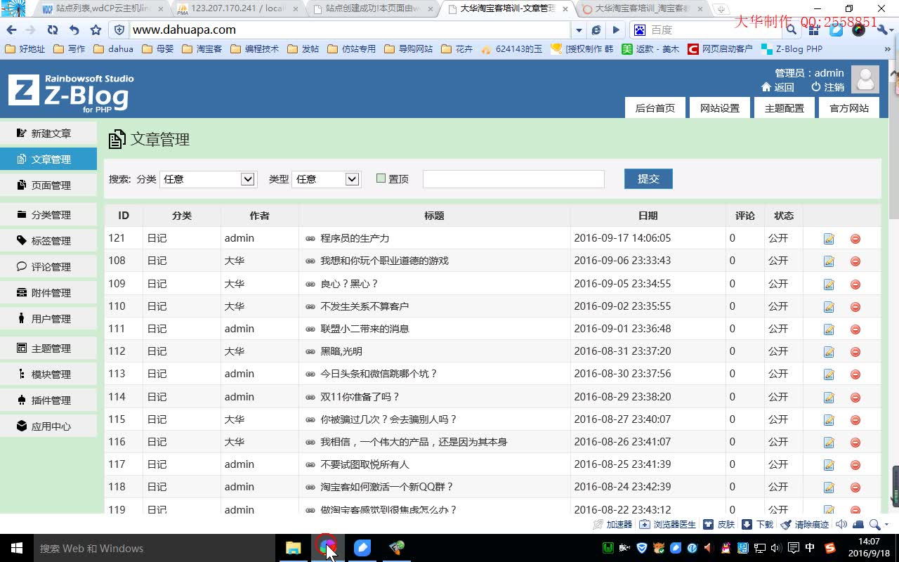Click the blue app icon in taskbar
Screen dimensions: 899x562
[x=362, y=548]
